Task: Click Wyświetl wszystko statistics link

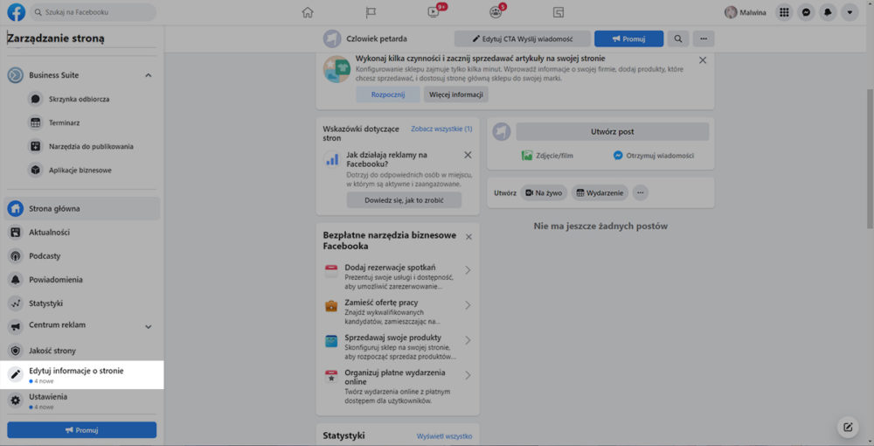Action: [444, 436]
